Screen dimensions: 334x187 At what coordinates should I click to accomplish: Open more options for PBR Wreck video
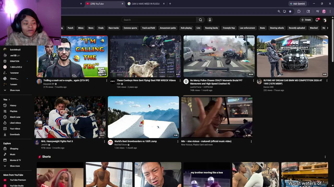pyautogui.click(x=180, y=81)
